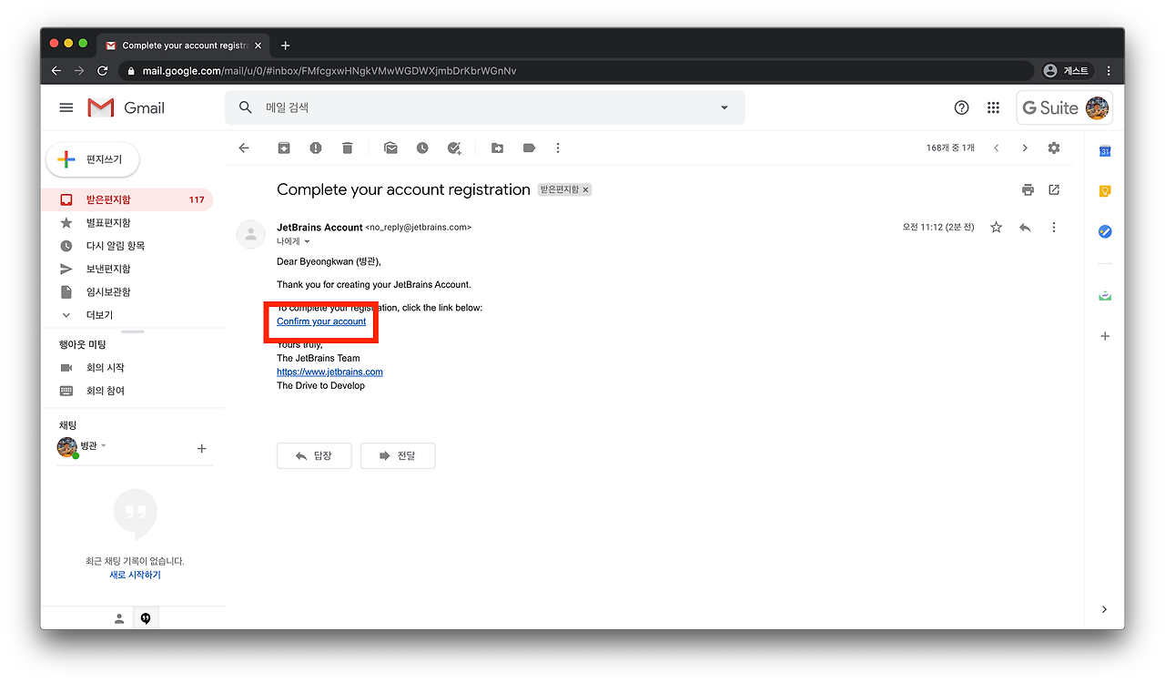This screenshot has height=683, width=1165.
Task: Star the JetBrains email
Action: click(996, 227)
